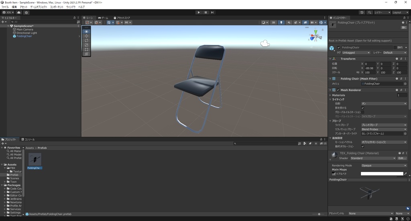
Task: Collapse the Transform component
Action: 330,59
